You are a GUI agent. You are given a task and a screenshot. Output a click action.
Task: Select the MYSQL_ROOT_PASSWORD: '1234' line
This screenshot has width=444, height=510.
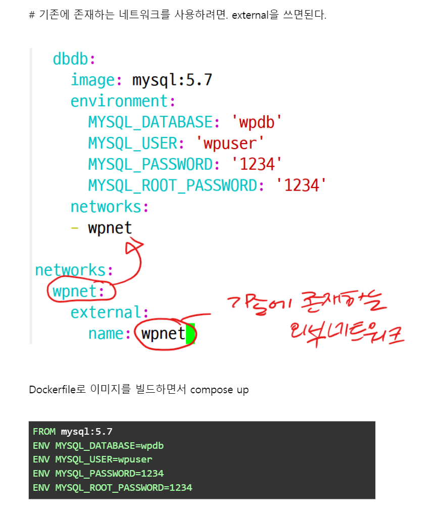[x=207, y=186]
